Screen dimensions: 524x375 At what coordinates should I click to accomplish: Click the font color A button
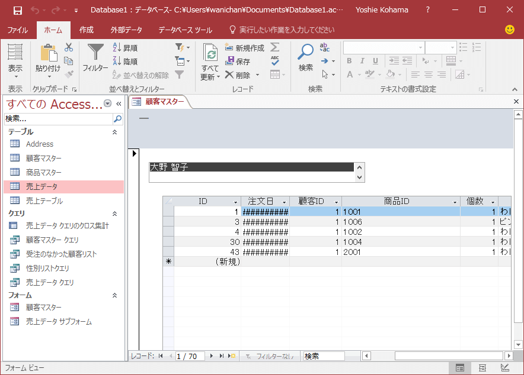(x=350, y=75)
